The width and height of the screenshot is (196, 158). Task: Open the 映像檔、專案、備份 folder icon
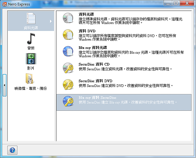[30, 79]
